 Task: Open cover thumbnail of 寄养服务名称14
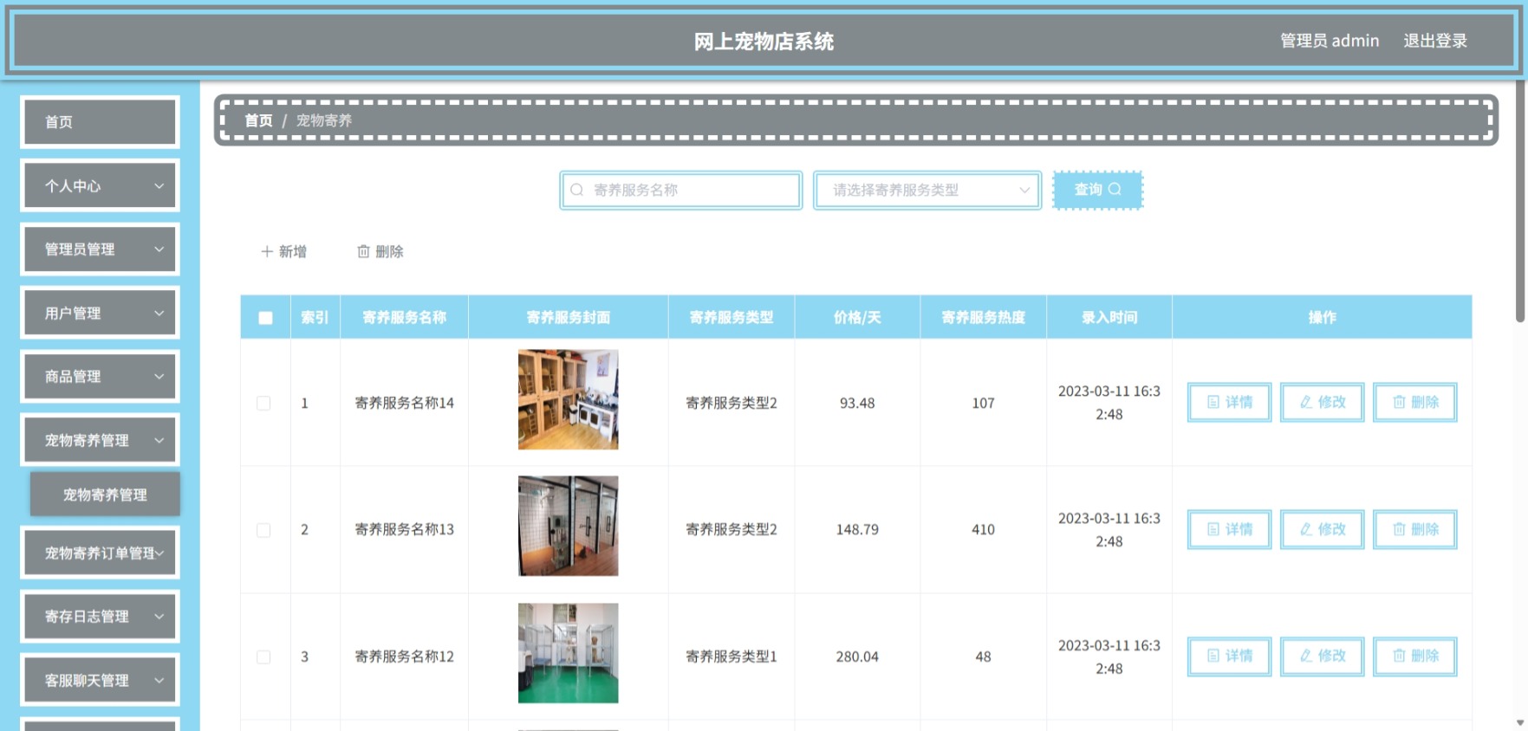click(569, 399)
